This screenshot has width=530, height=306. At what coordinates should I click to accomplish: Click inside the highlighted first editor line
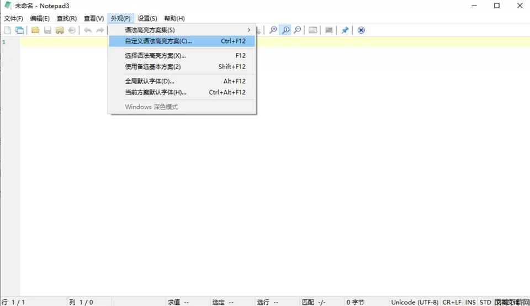click(x=275, y=42)
